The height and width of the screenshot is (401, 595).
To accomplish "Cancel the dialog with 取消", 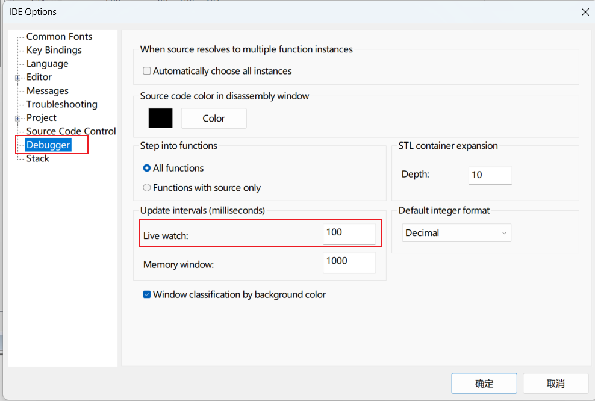I will 555,383.
